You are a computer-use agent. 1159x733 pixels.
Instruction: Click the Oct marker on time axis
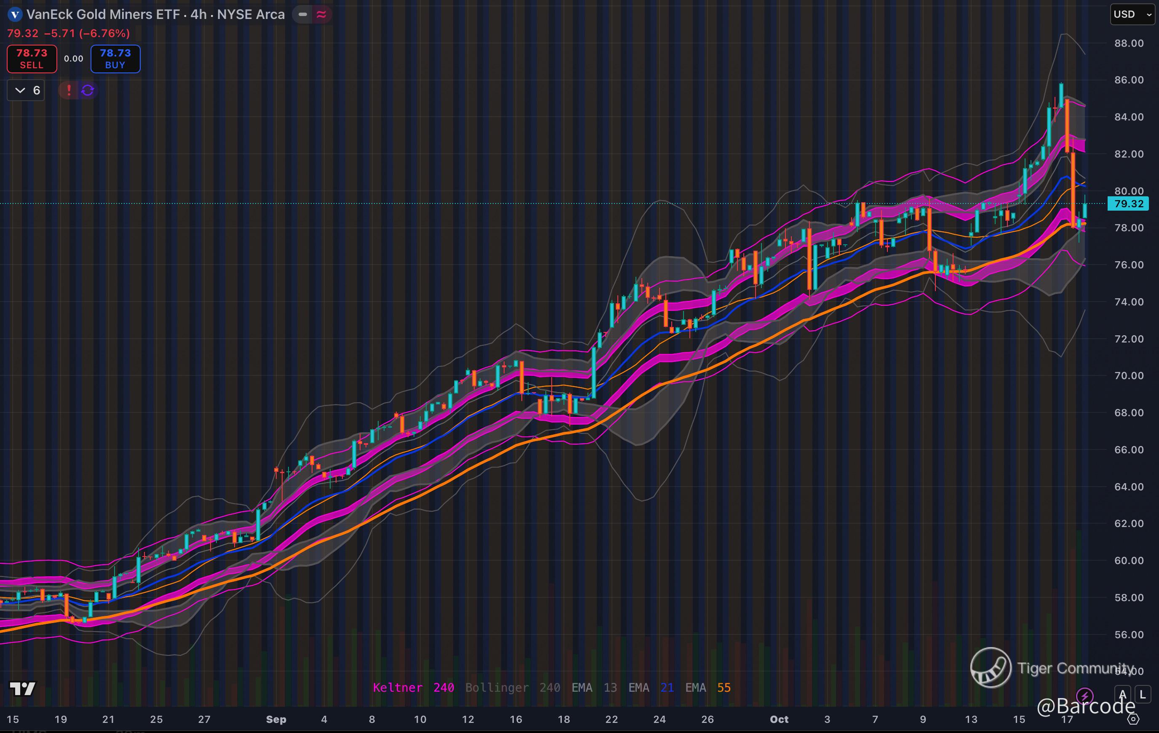click(779, 719)
